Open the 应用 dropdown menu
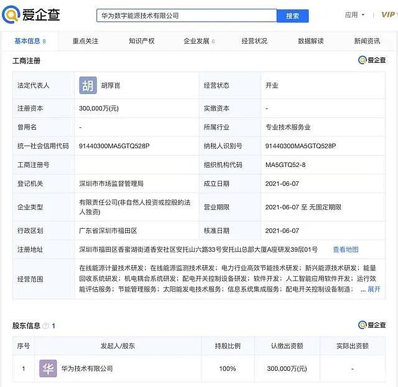Image resolution: width=398 pixels, height=387 pixels. coord(354,15)
